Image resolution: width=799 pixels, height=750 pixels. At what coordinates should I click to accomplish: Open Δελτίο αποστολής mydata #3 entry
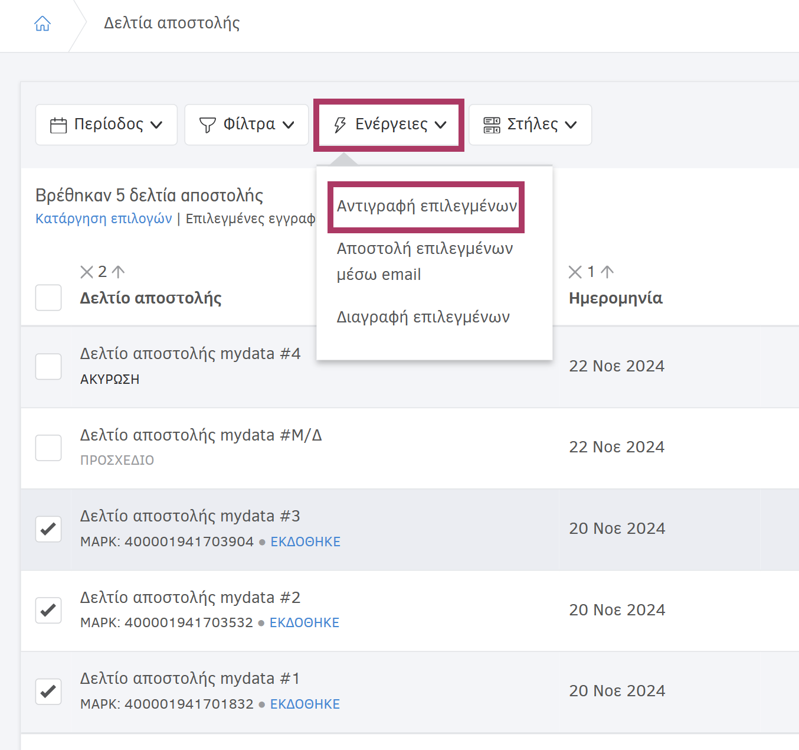coord(190,516)
